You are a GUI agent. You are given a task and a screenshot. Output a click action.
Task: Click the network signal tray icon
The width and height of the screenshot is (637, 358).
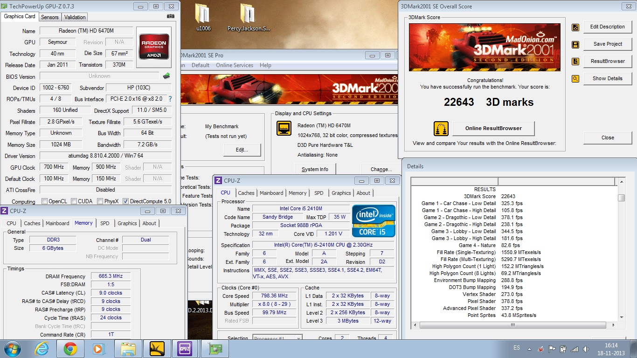coord(575,349)
